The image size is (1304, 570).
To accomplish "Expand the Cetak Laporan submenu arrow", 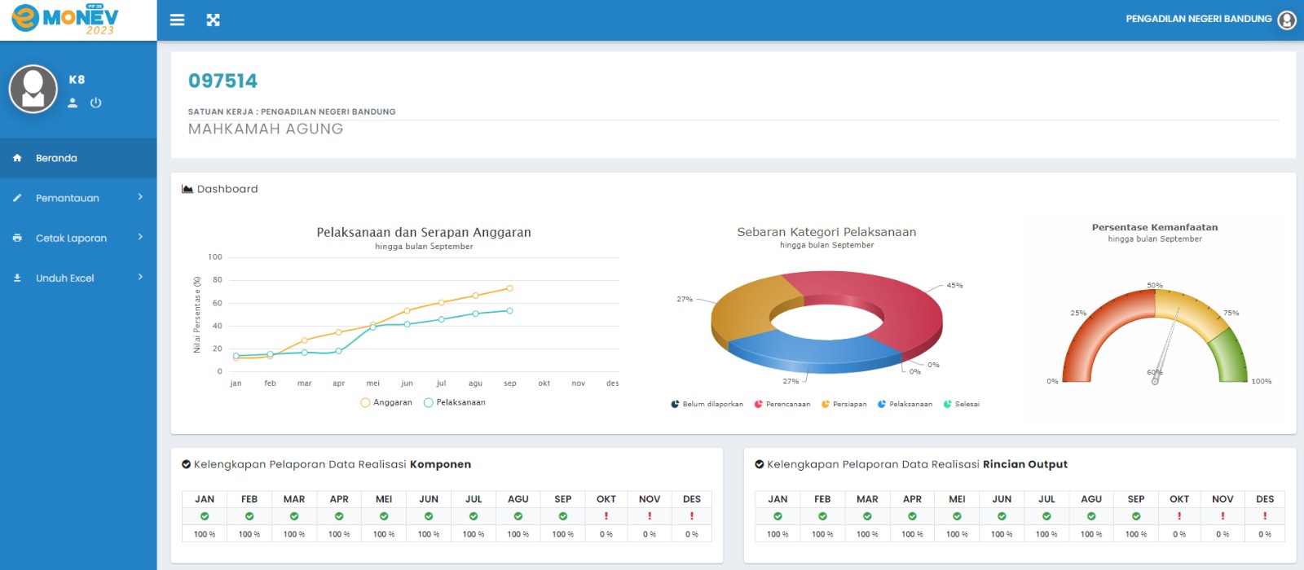I will click(x=140, y=237).
